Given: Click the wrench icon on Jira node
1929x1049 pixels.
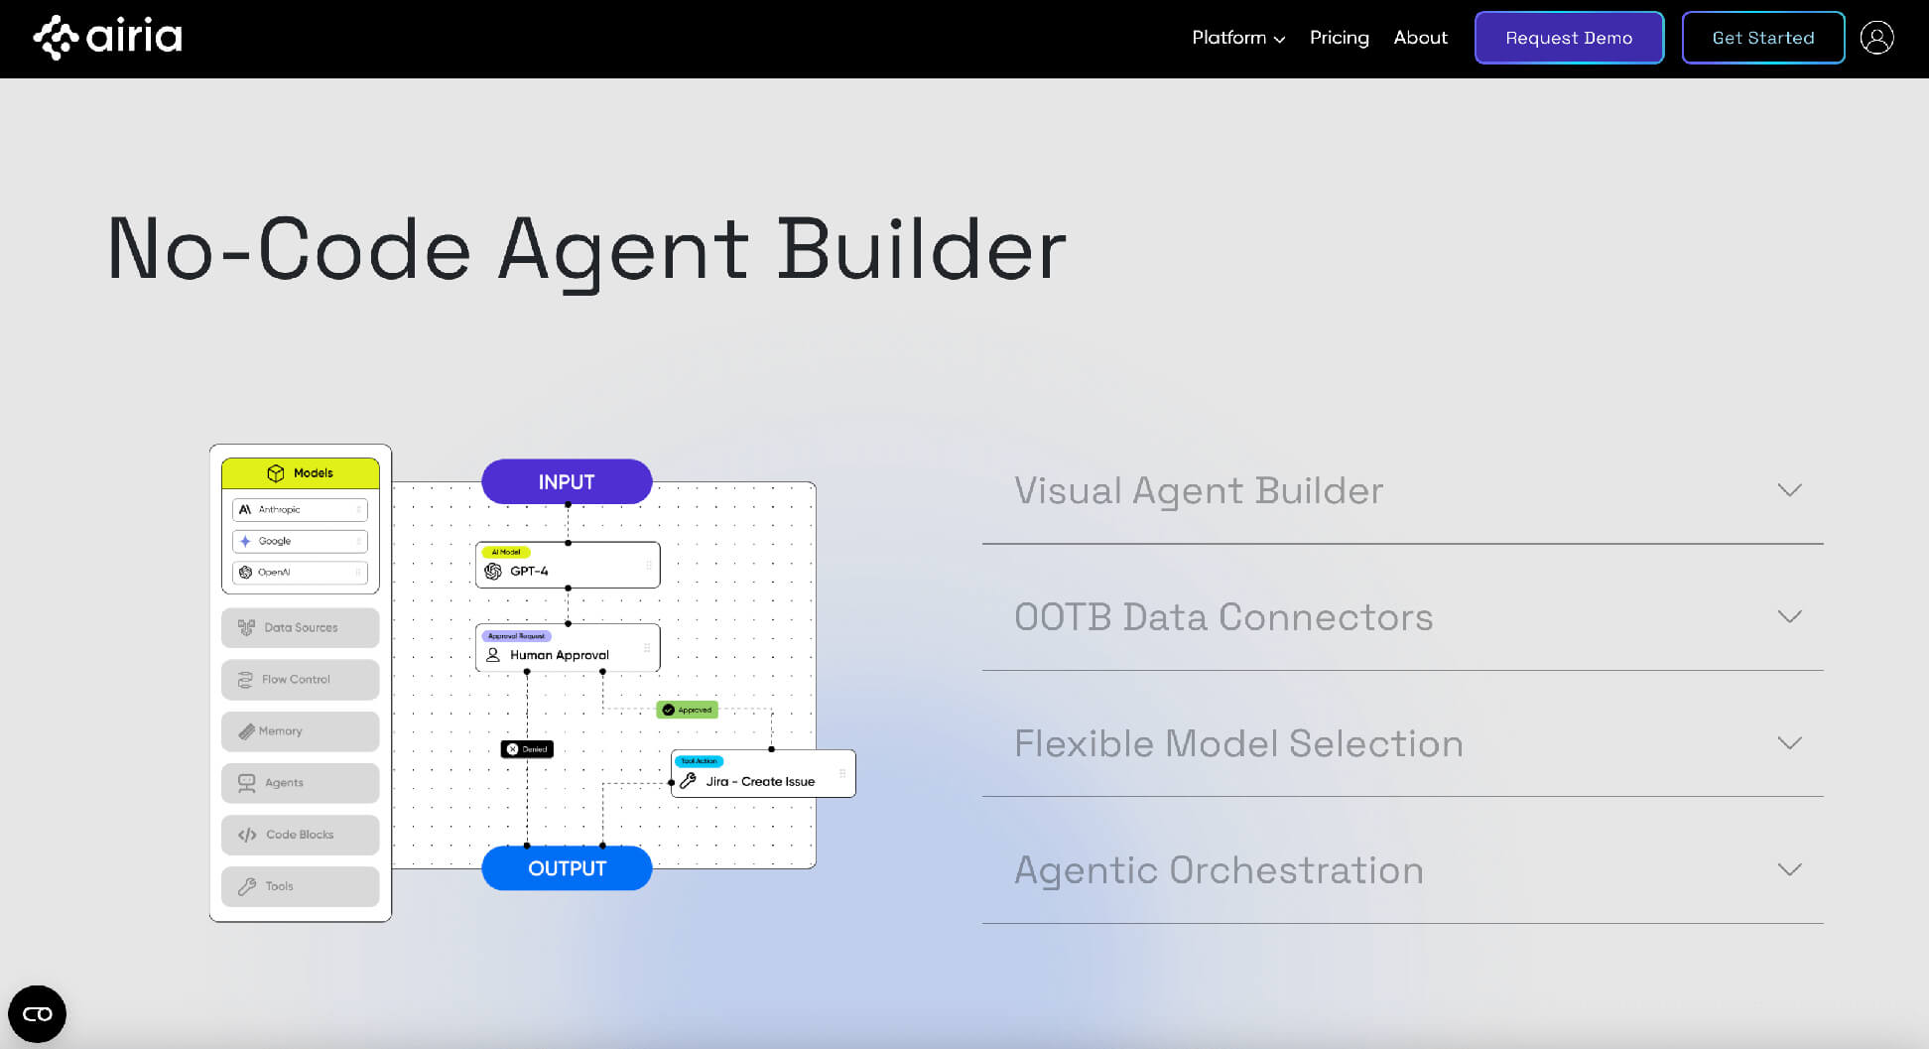Looking at the screenshot, I should (x=688, y=781).
